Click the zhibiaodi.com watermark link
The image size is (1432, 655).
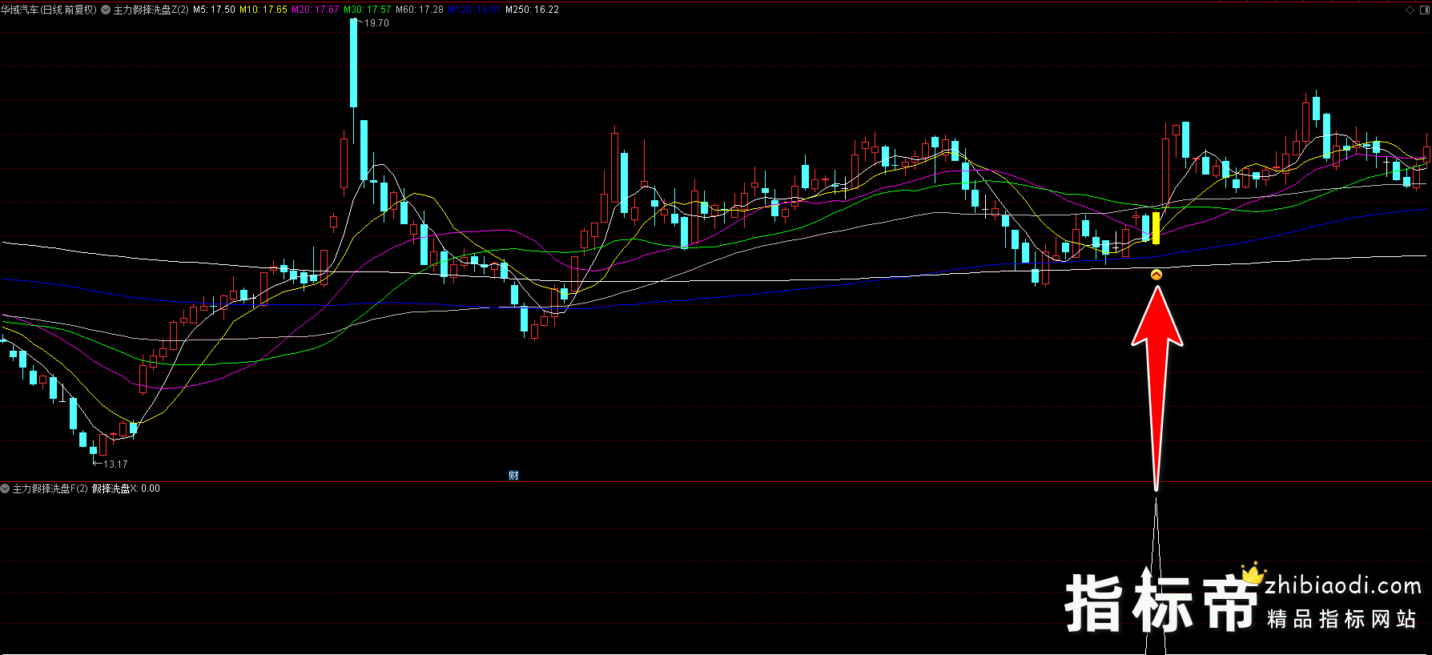[1342, 585]
